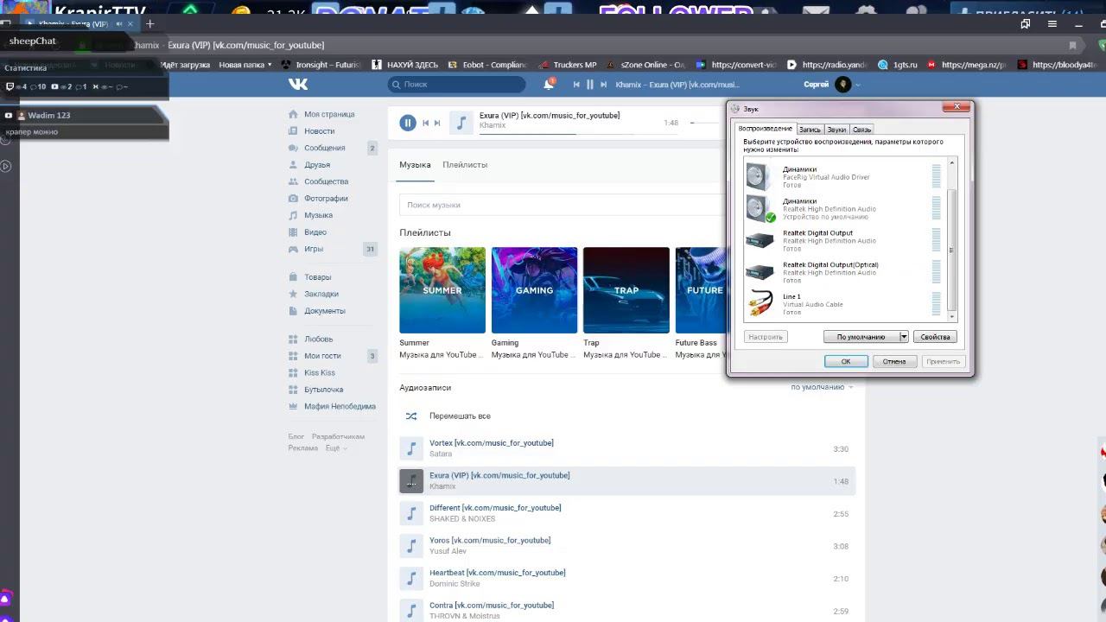Image resolution: width=1106 pixels, height=622 pixels.
Task: Open Бутылочка app icon
Action: click(294, 390)
